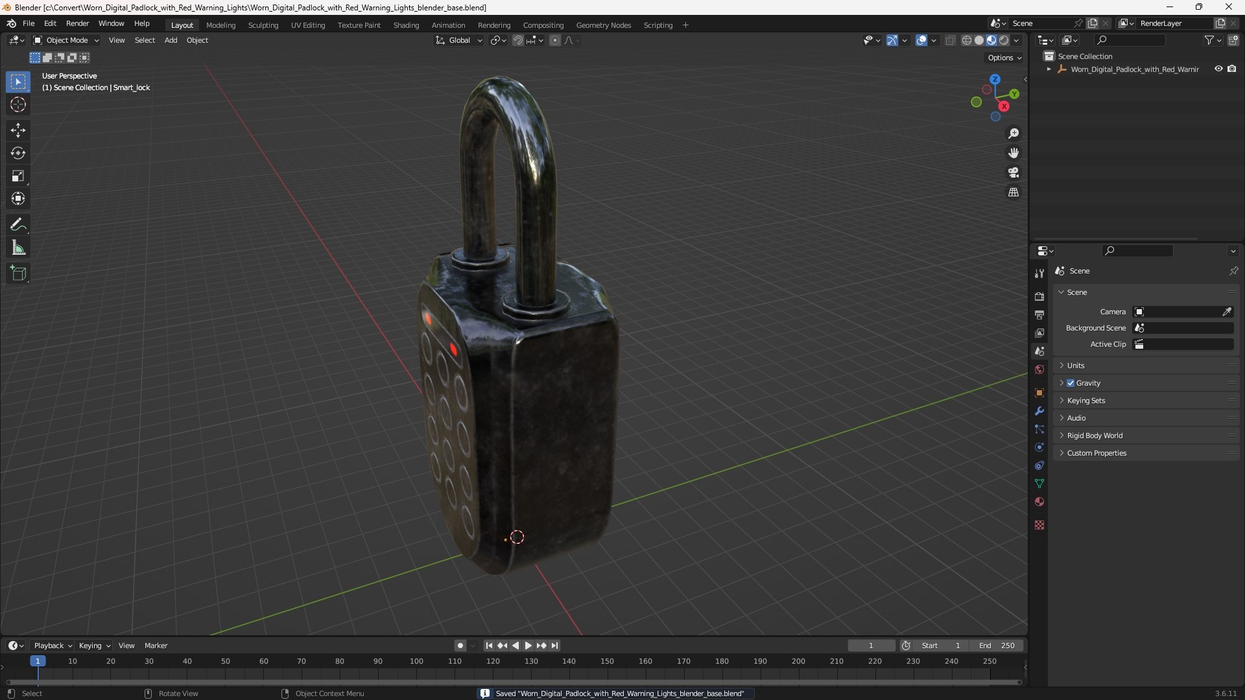1245x700 pixels.
Task: Click the pan hand viewport icon
Action: (1014, 153)
